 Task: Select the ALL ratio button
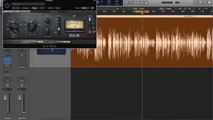(59, 32)
